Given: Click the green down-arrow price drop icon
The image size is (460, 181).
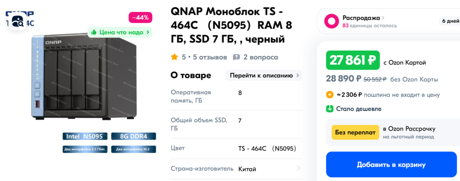Looking at the screenshot, I should pyautogui.click(x=330, y=109).
